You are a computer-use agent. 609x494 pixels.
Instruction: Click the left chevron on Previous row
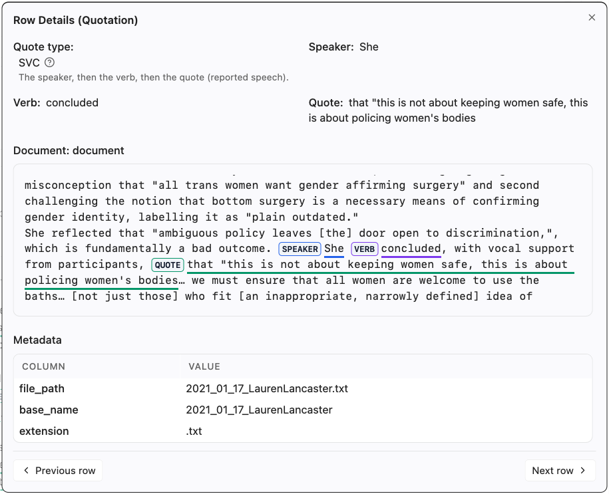27,470
